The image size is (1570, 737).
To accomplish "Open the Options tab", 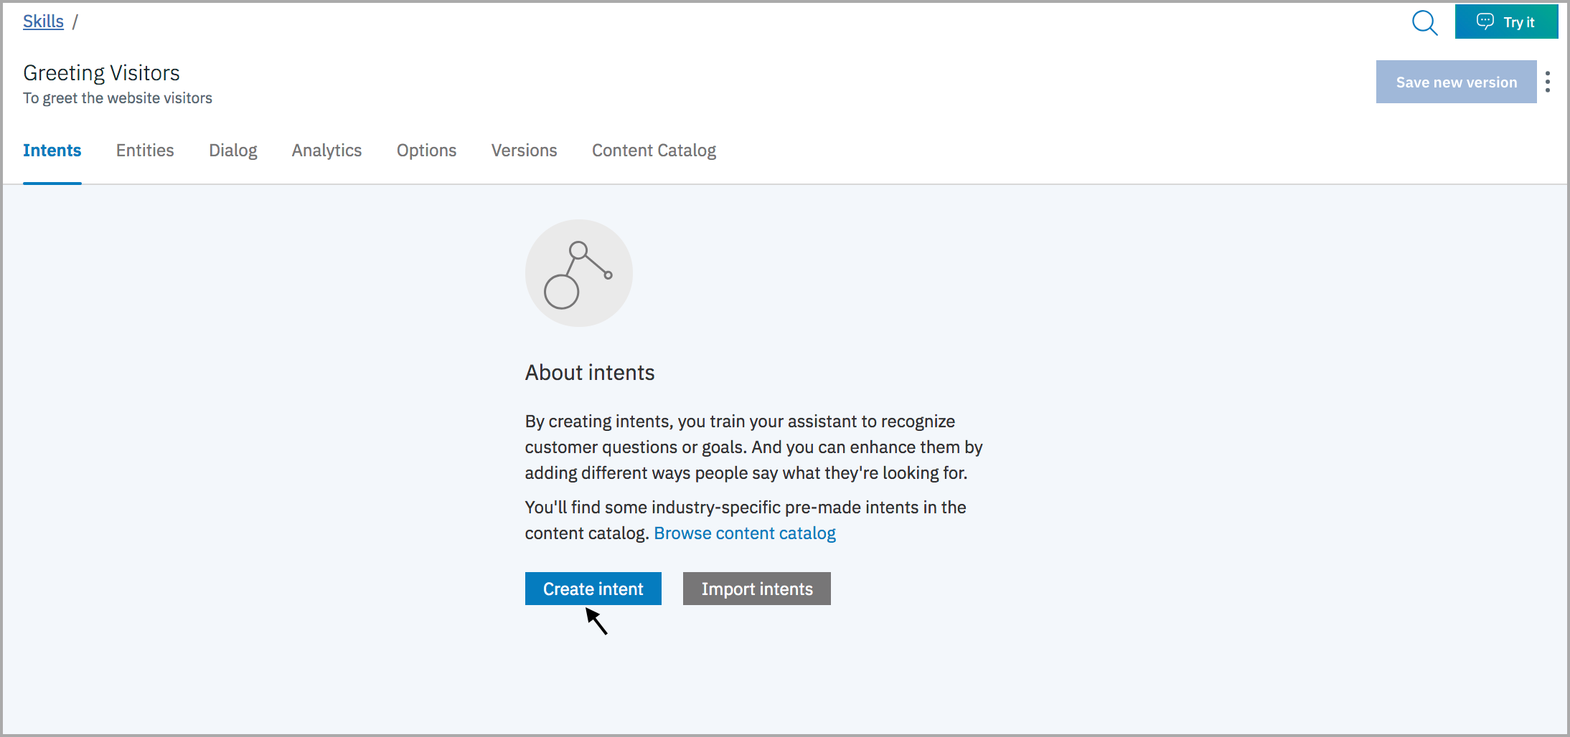I will 426,151.
